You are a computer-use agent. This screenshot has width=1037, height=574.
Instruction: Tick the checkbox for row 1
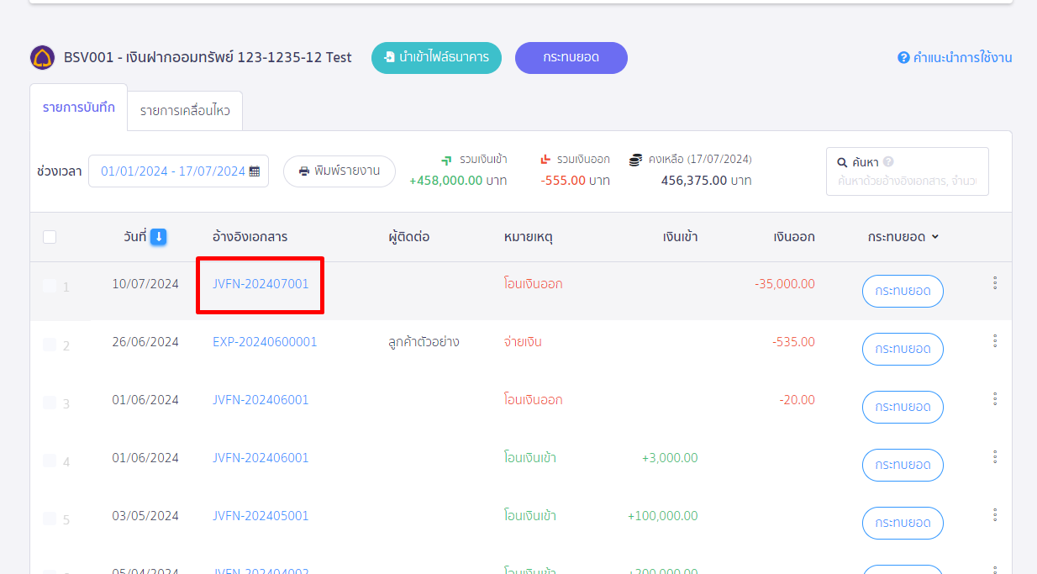click(50, 286)
